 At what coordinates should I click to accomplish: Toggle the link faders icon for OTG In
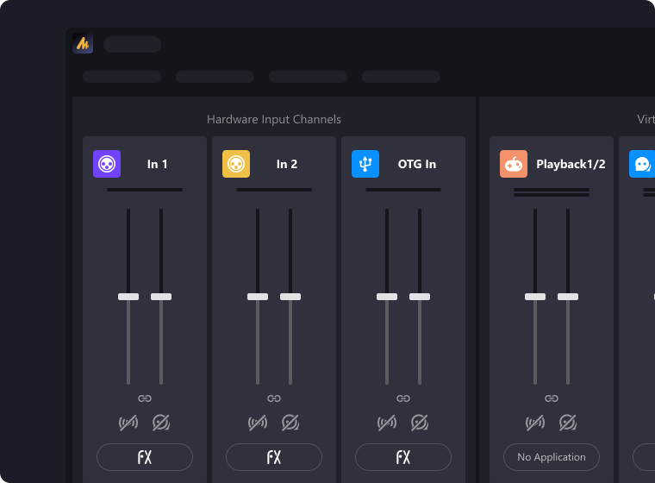coord(403,398)
